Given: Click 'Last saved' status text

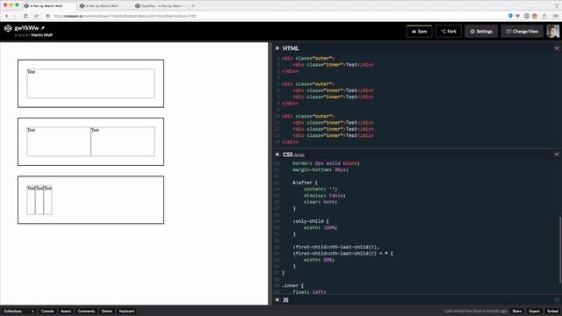Looking at the screenshot, I should coord(476,311).
